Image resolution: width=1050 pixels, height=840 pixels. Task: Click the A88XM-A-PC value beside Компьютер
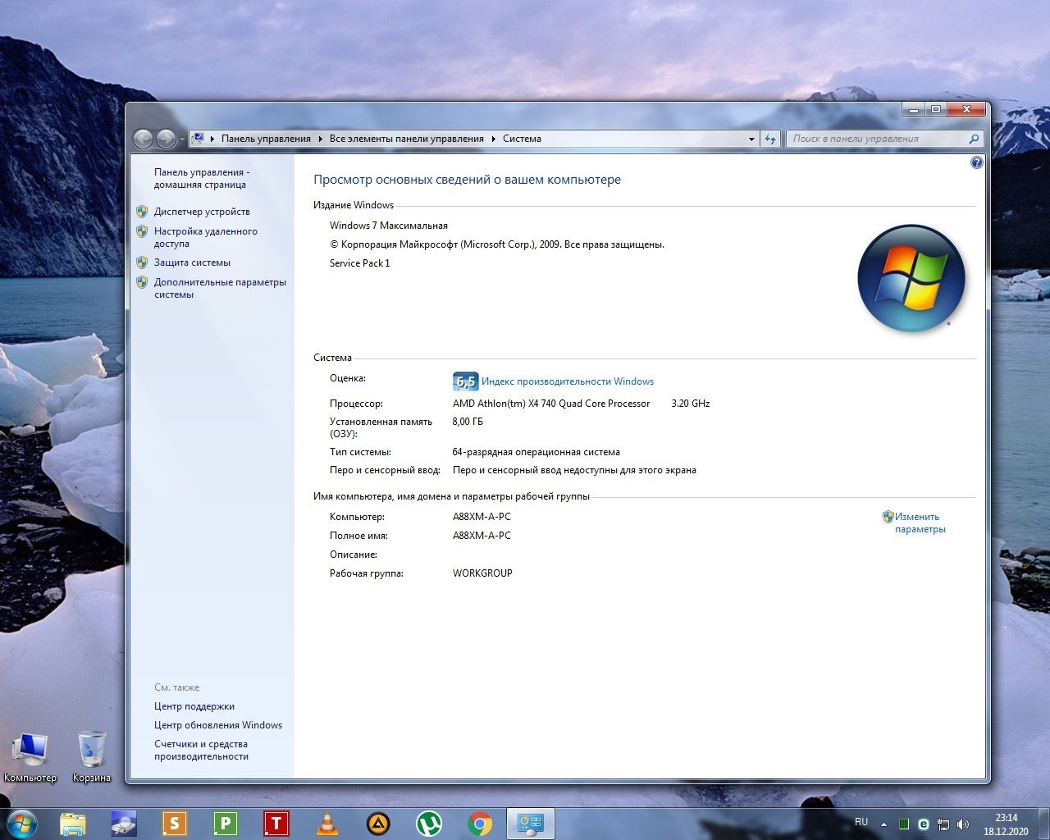pyautogui.click(x=482, y=517)
